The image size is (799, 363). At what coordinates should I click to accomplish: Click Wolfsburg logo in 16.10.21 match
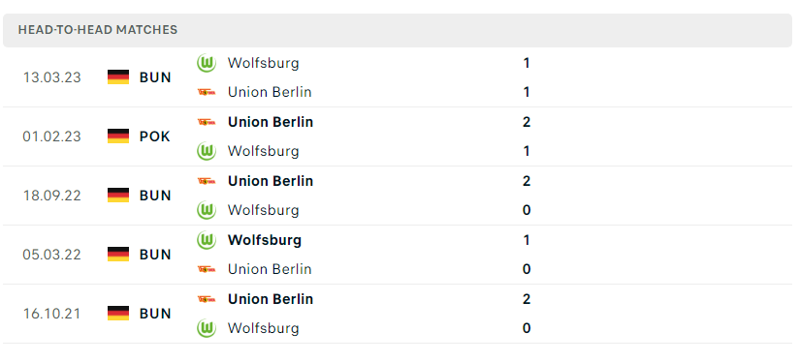click(x=207, y=328)
